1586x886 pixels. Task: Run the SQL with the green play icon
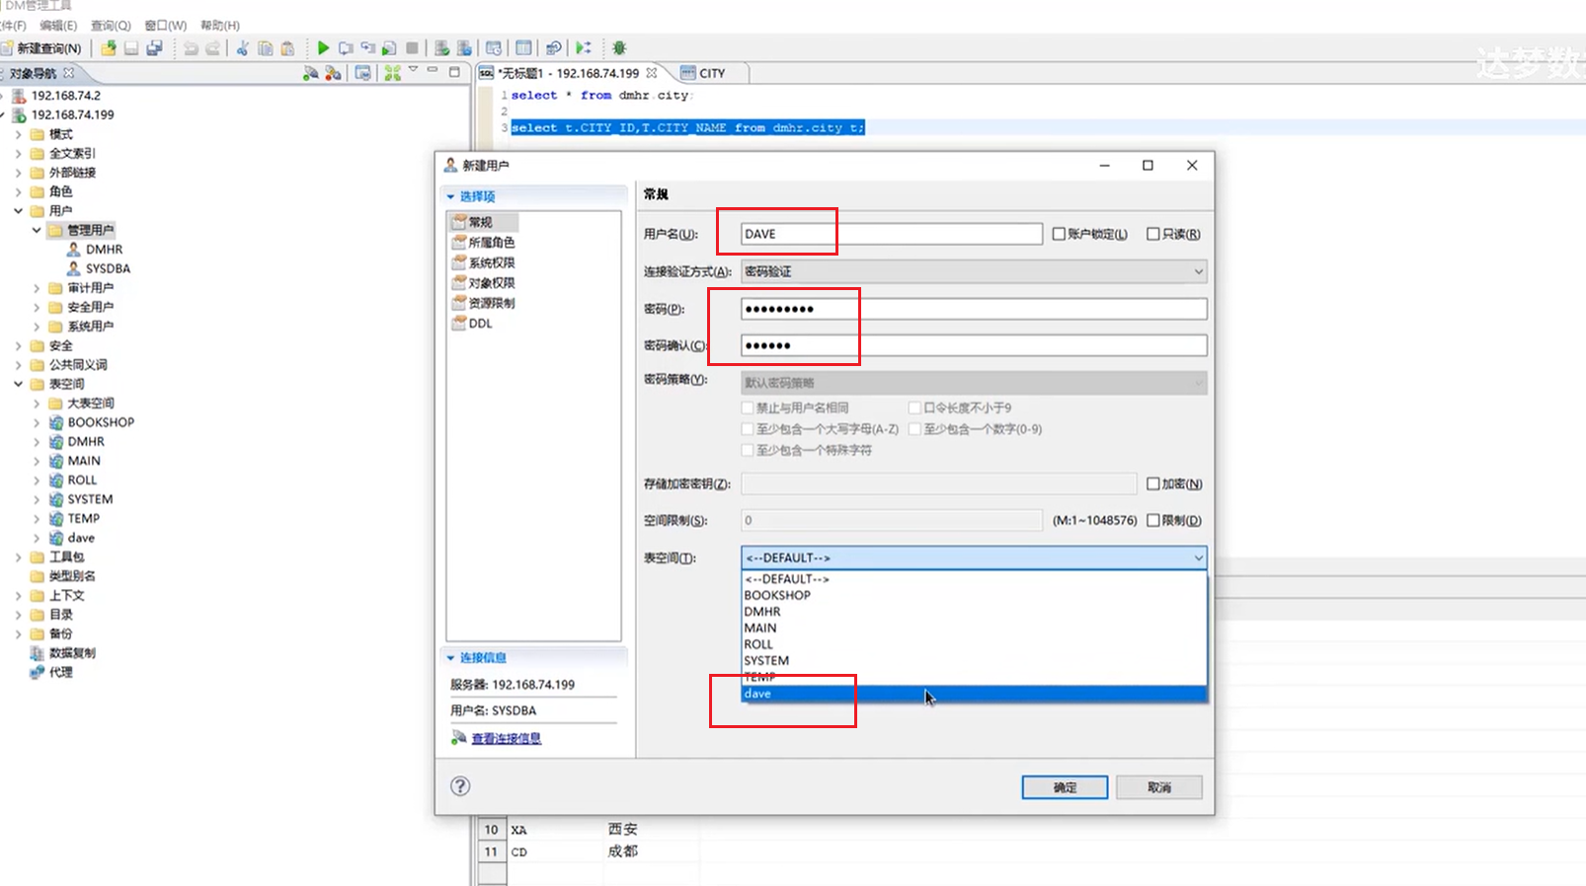(323, 47)
